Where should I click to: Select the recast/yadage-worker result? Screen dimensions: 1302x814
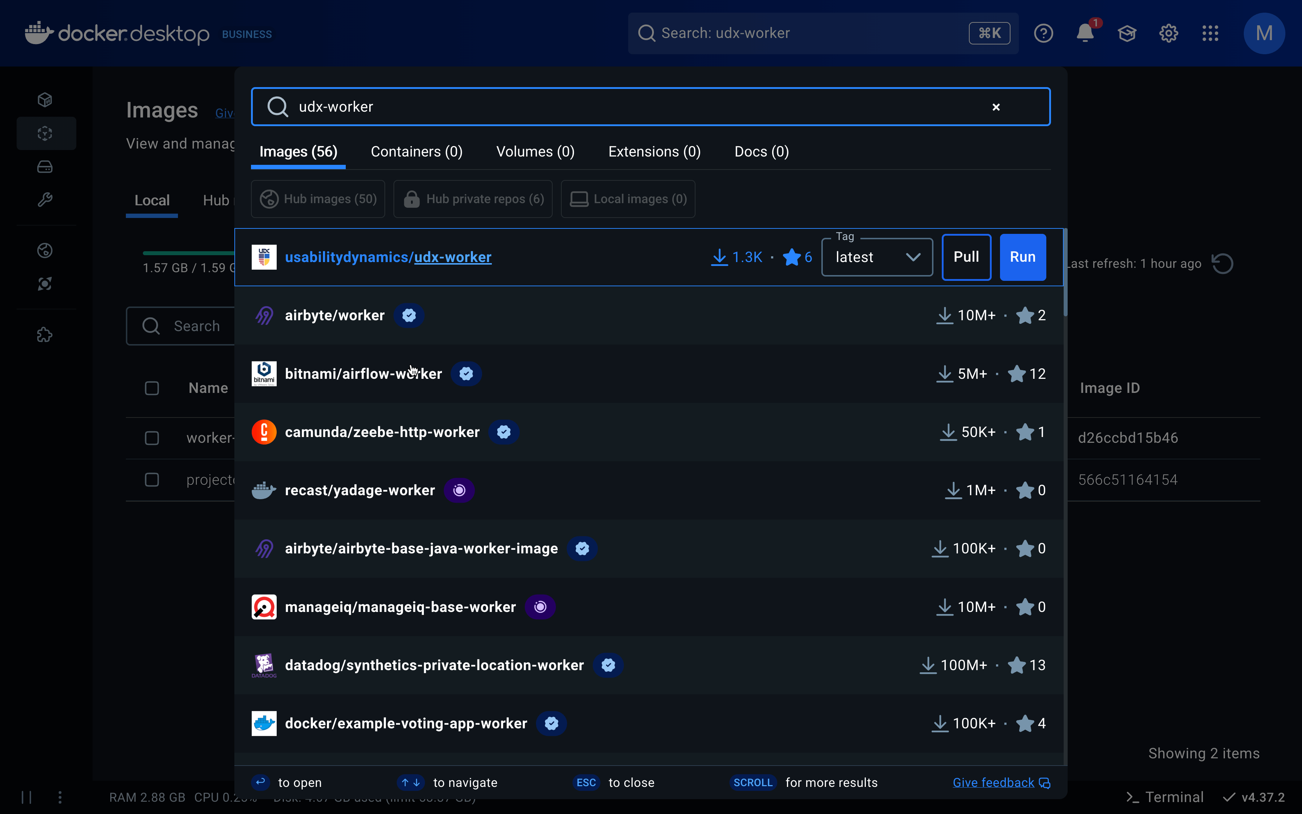649,490
